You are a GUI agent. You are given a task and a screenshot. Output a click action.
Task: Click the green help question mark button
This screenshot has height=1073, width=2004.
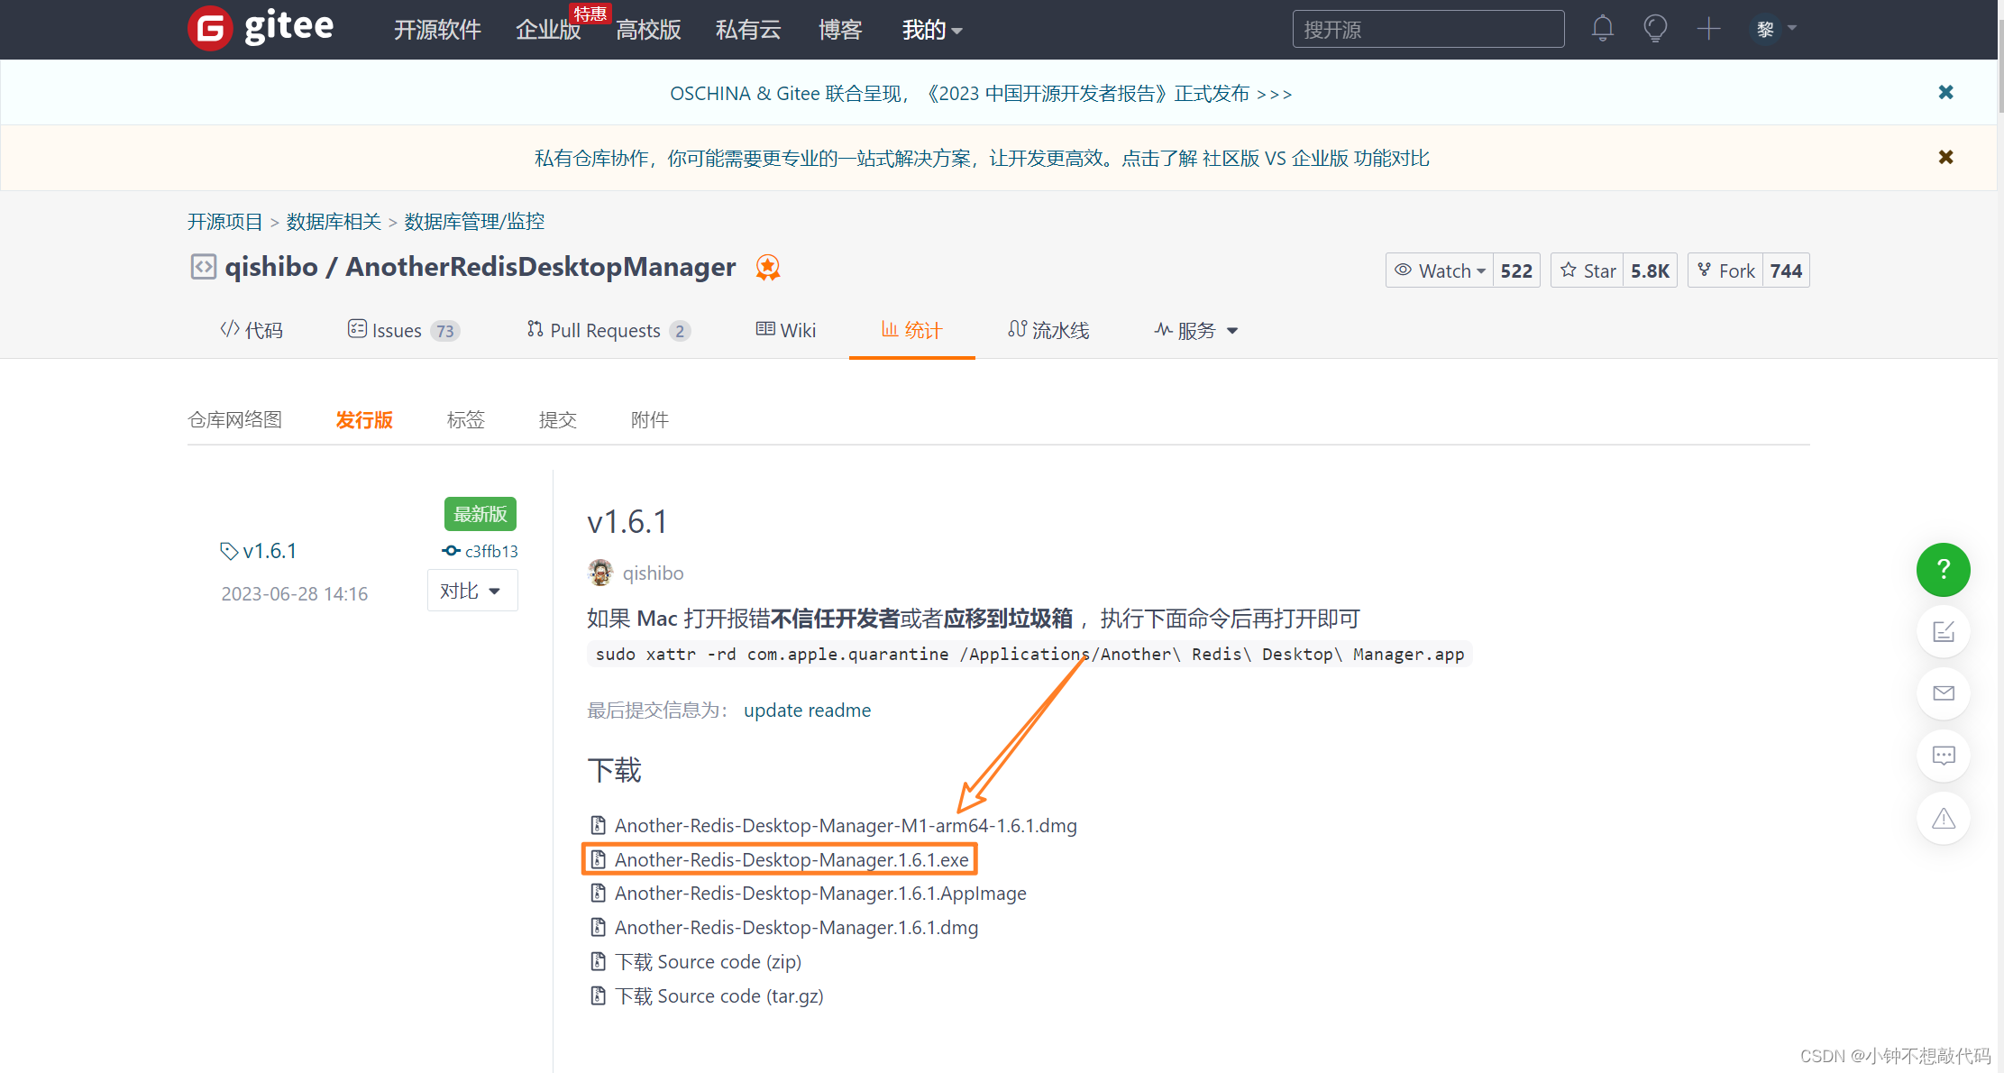1943,570
